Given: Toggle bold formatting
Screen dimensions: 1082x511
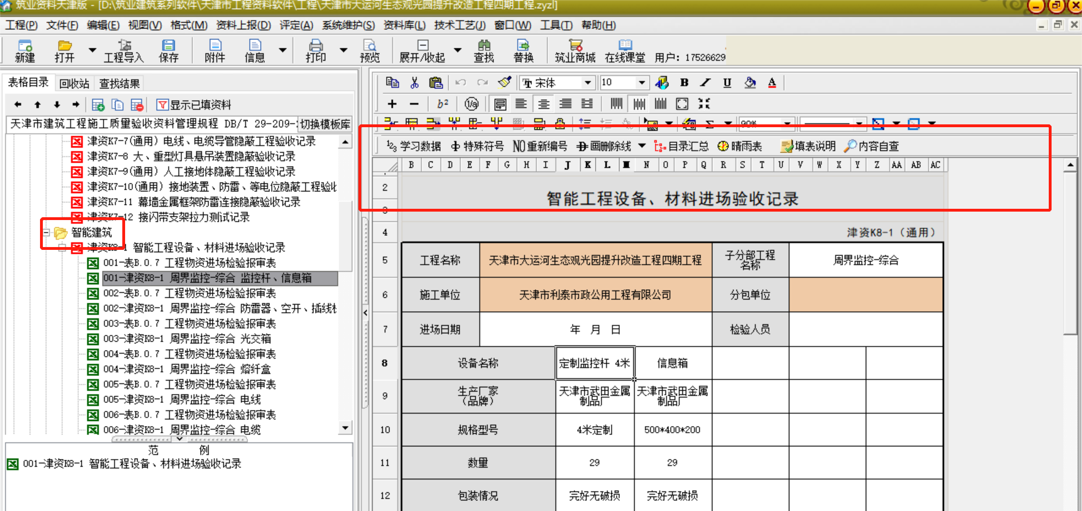Looking at the screenshot, I should (x=684, y=83).
